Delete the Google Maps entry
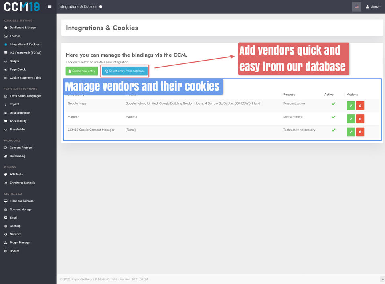This screenshot has height=284, width=385. [360, 105]
